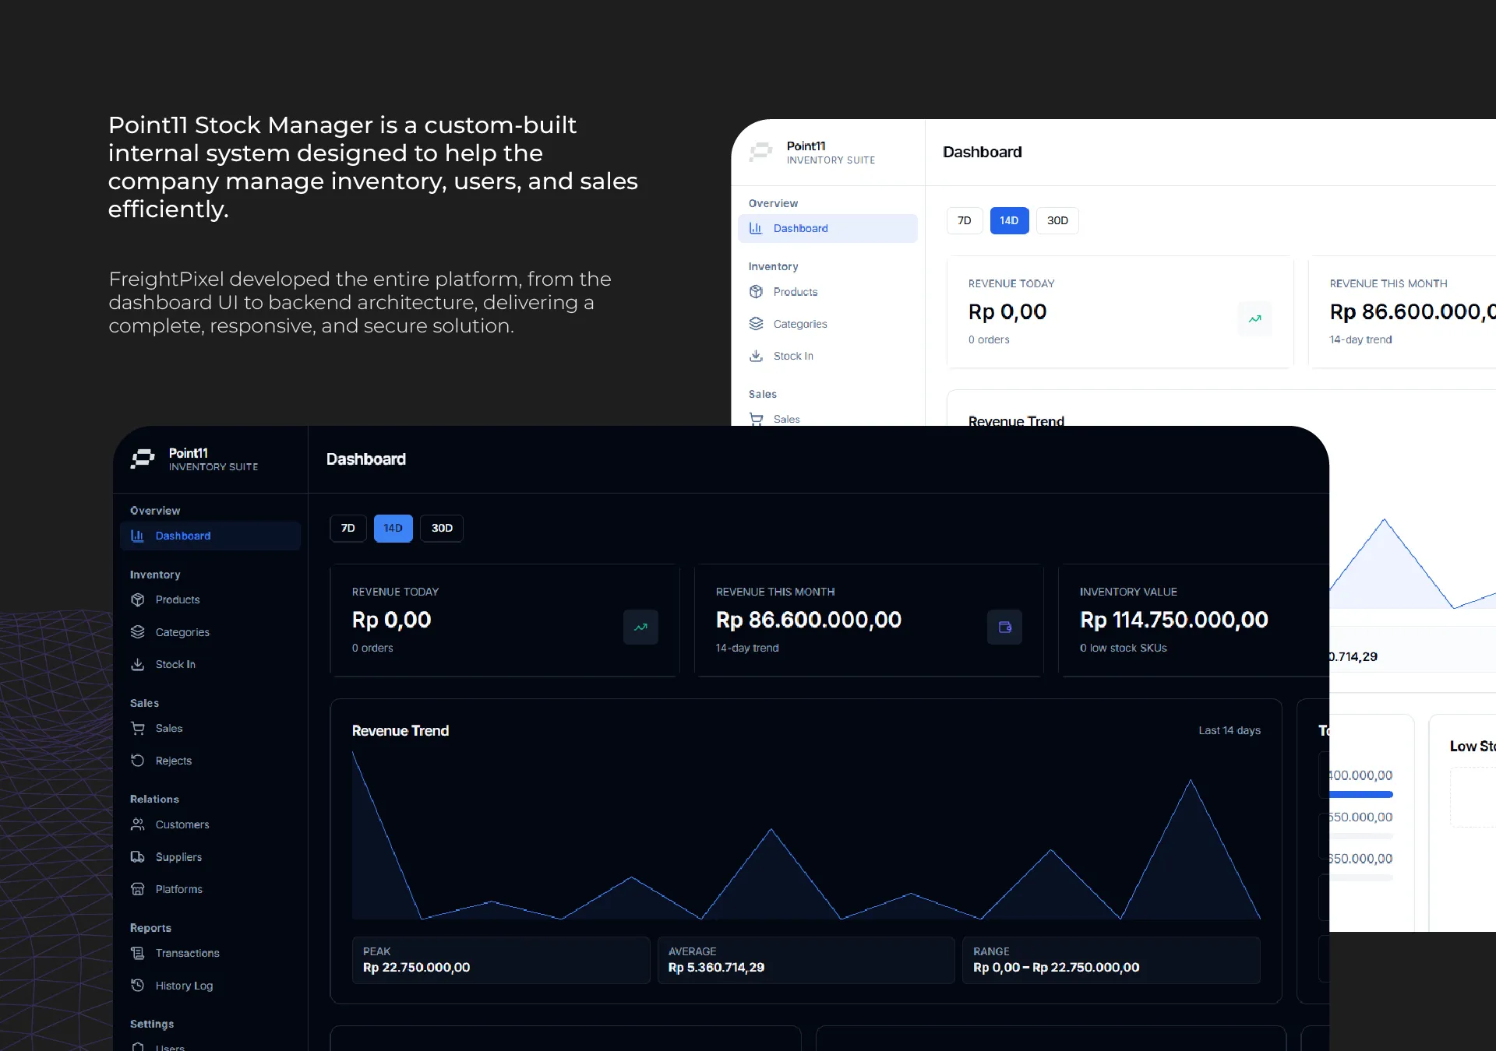Click the Platforms store icon in dark sidebar
Image resolution: width=1496 pixels, height=1051 pixels.
click(138, 889)
